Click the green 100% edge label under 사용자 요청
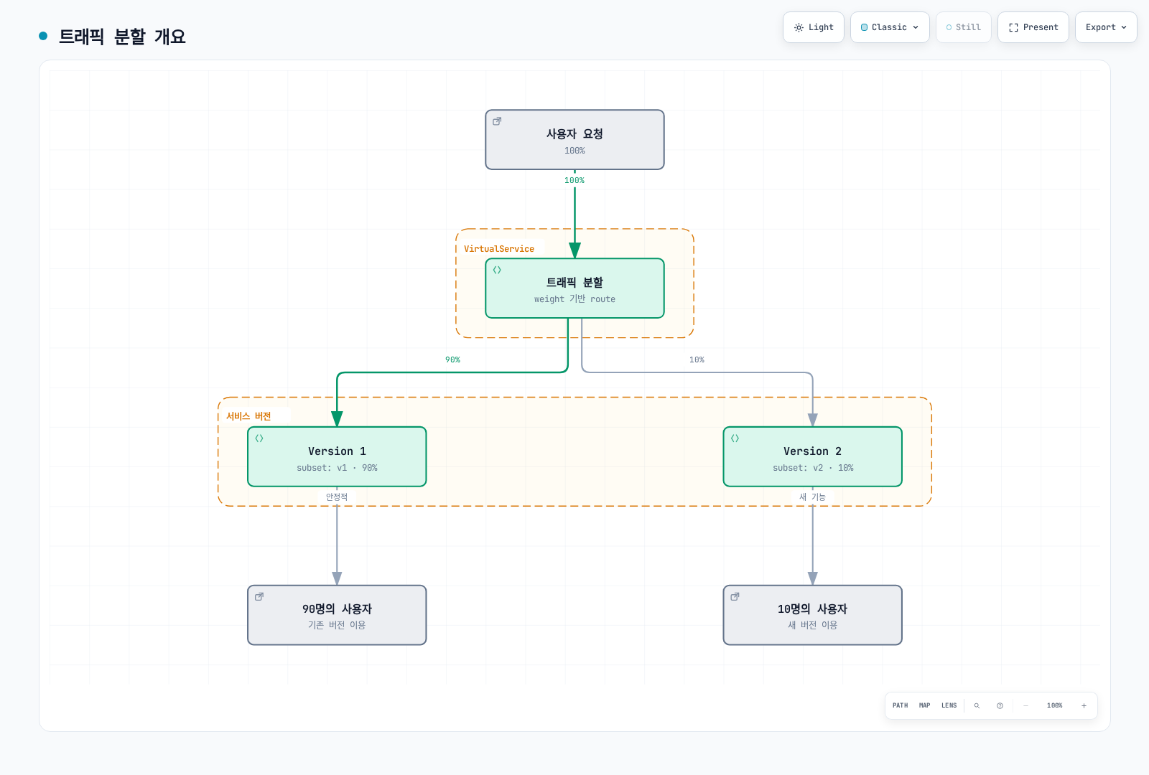1149x775 pixels. 574,180
